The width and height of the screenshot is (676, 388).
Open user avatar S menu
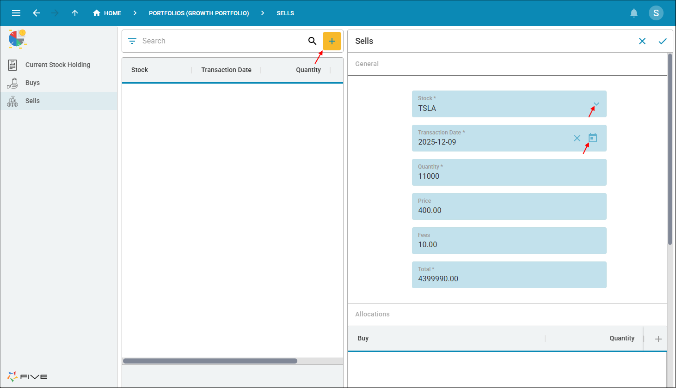click(656, 13)
